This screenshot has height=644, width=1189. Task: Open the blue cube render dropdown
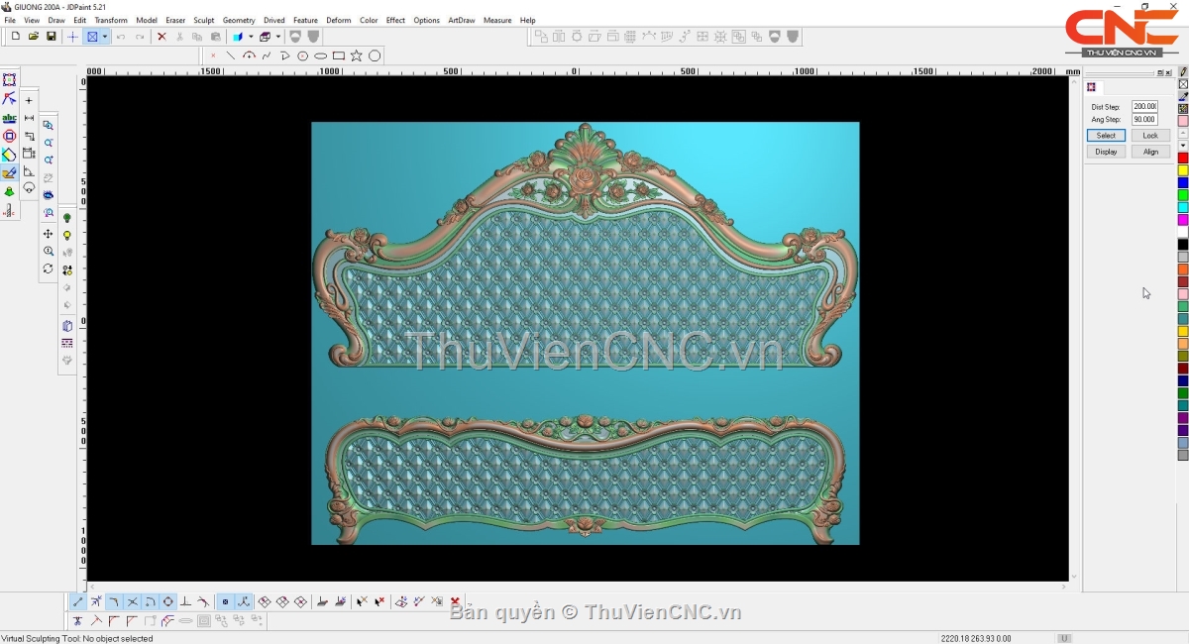coord(251,37)
